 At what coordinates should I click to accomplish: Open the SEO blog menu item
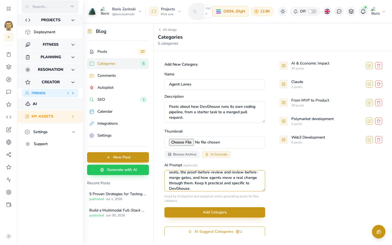tap(118, 100)
